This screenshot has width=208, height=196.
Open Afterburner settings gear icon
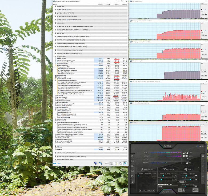click(132, 176)
